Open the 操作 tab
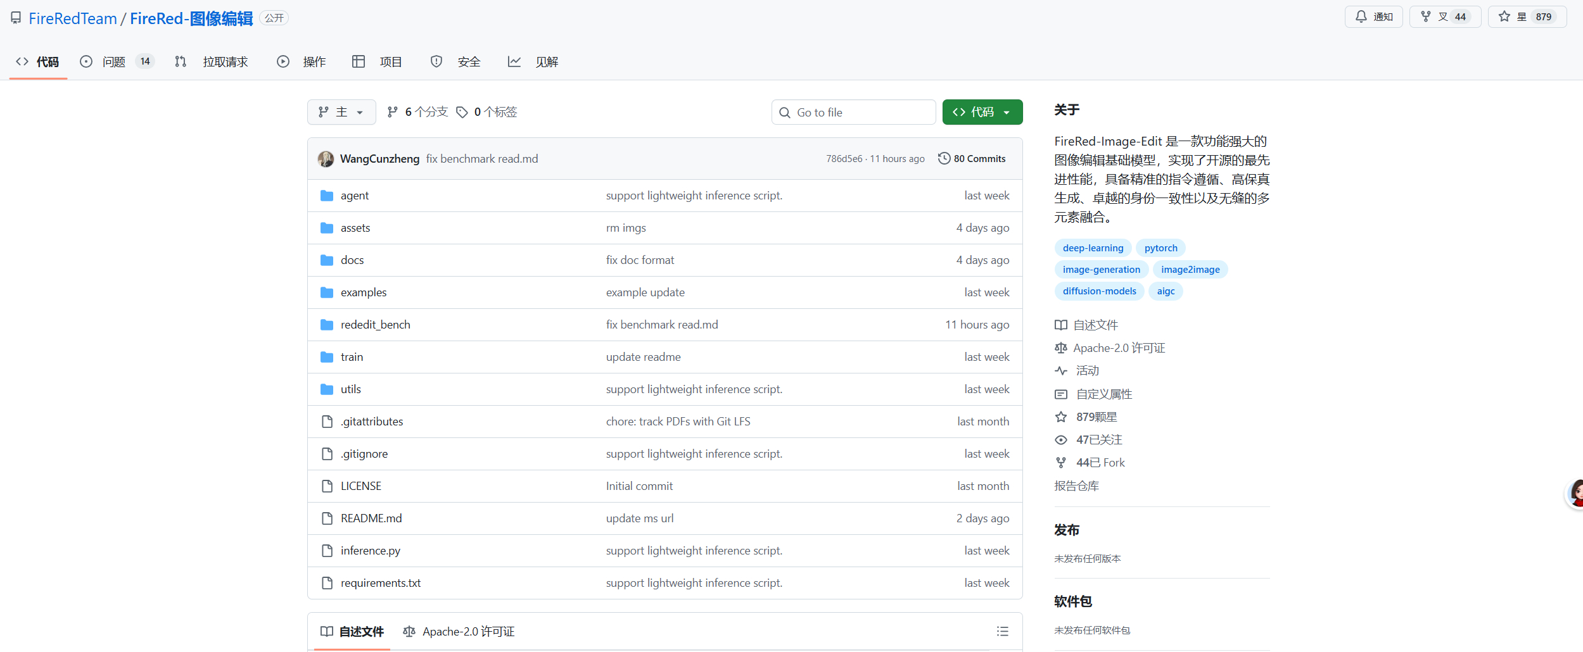The width and height of the screenshot is (1583, 652). click(x=302, y=61)
